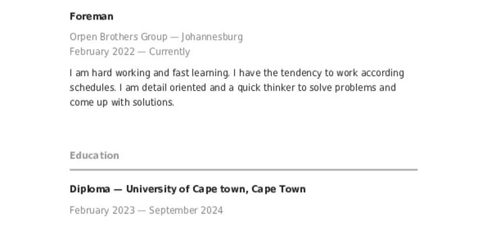This screenshot has height=249, width=487.
Task: Click the February 2022 start date
Action: (102, 52)
